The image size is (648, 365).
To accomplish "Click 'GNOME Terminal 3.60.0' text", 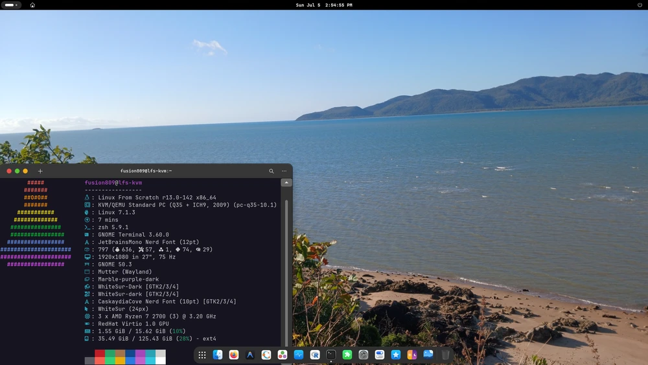I will (133, 235).
